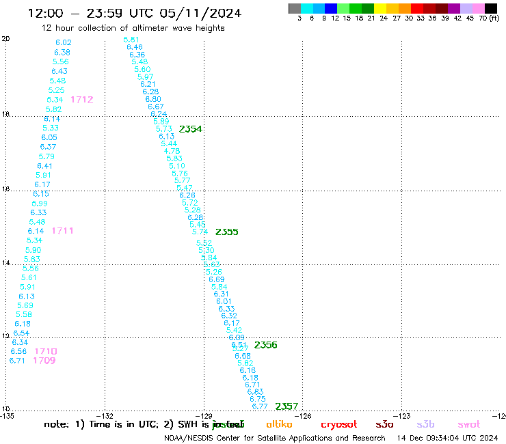
Task: Click the data point '6.77'
Action: point(260,406)
